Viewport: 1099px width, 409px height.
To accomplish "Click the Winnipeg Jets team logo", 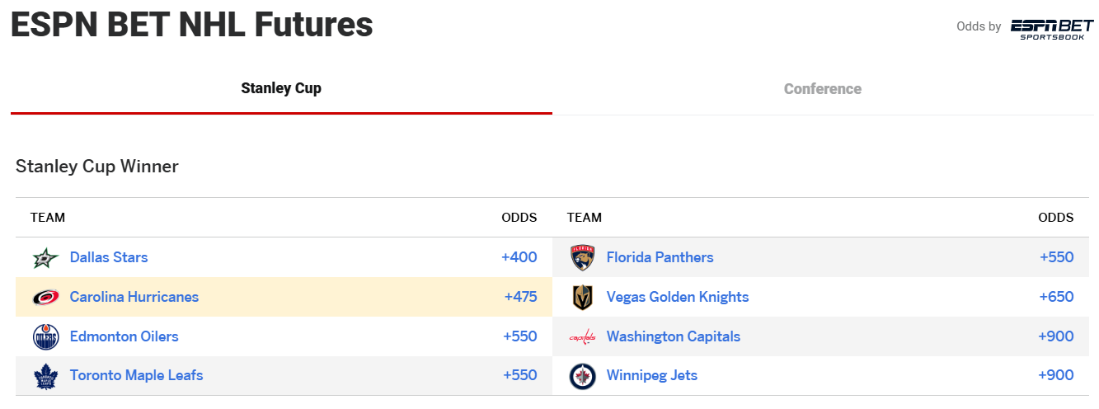I will (583, 377).
